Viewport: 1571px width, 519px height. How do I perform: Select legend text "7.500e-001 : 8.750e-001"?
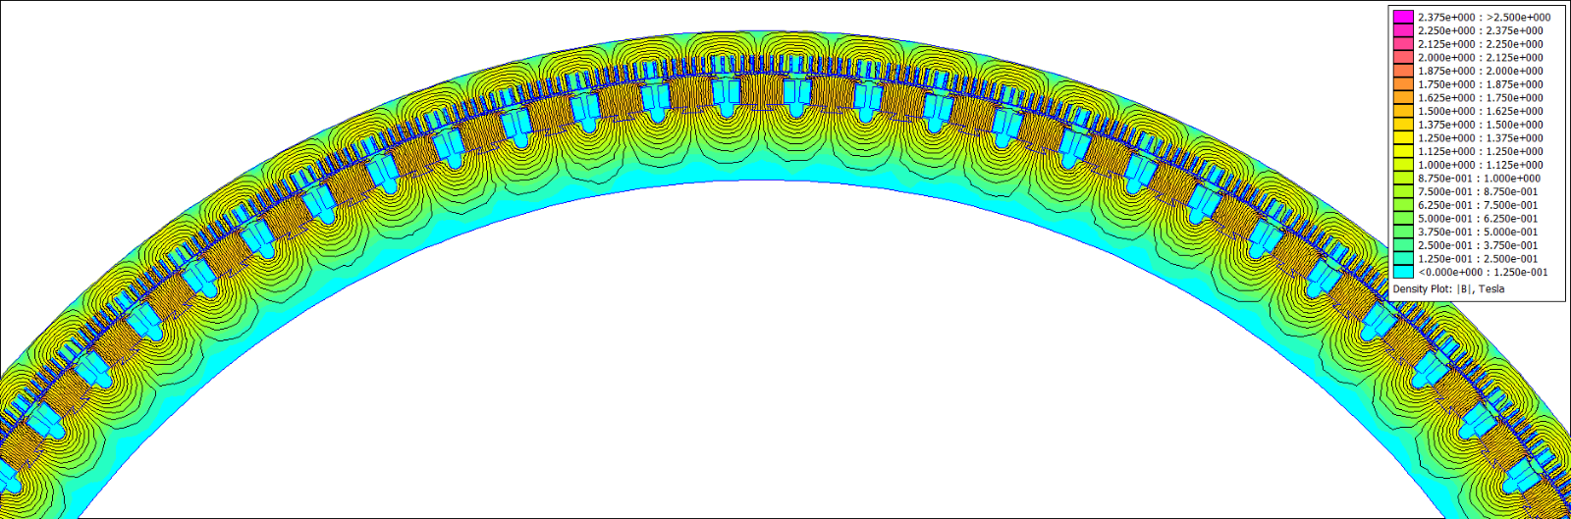(1478, 191)
